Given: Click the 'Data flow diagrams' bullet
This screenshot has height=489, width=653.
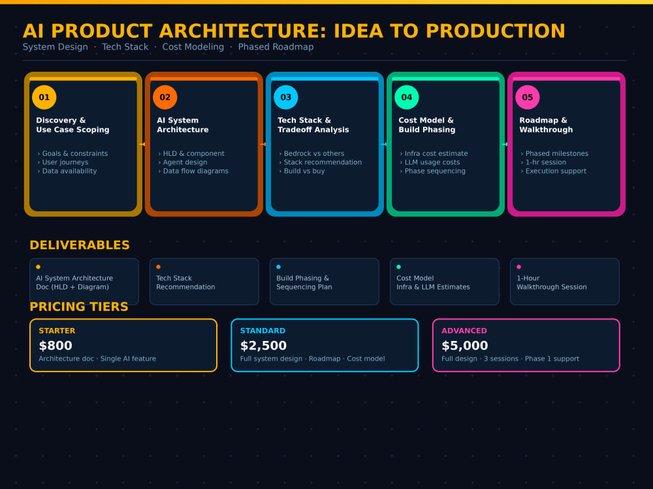Looking at the screenshot, I should point(193,171).
